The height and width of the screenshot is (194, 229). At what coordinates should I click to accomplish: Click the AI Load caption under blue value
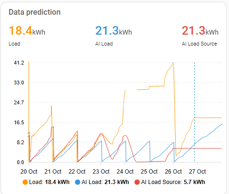(104, 44)
